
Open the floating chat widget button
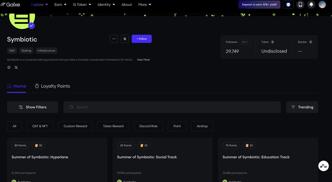coord(324,166)
